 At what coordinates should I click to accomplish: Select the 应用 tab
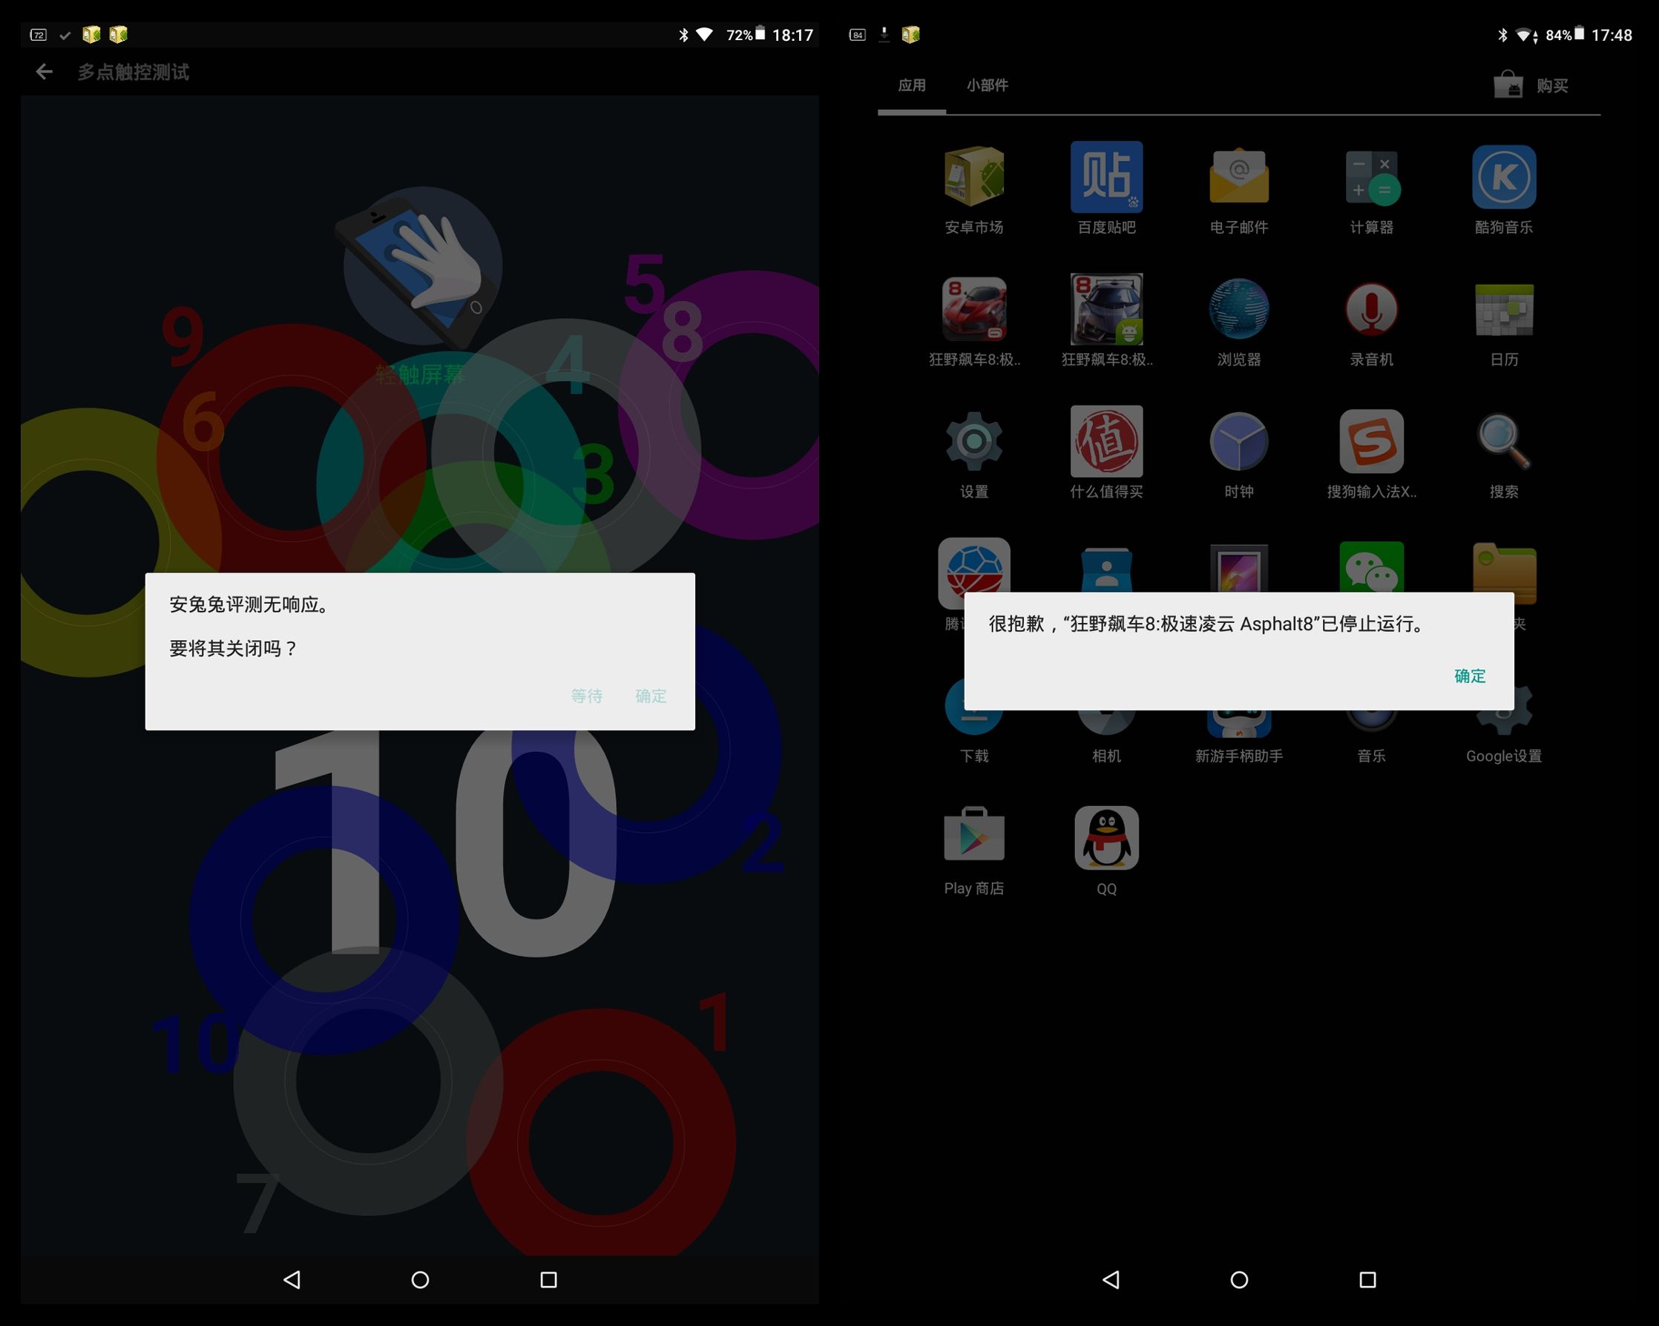point(912,85)
